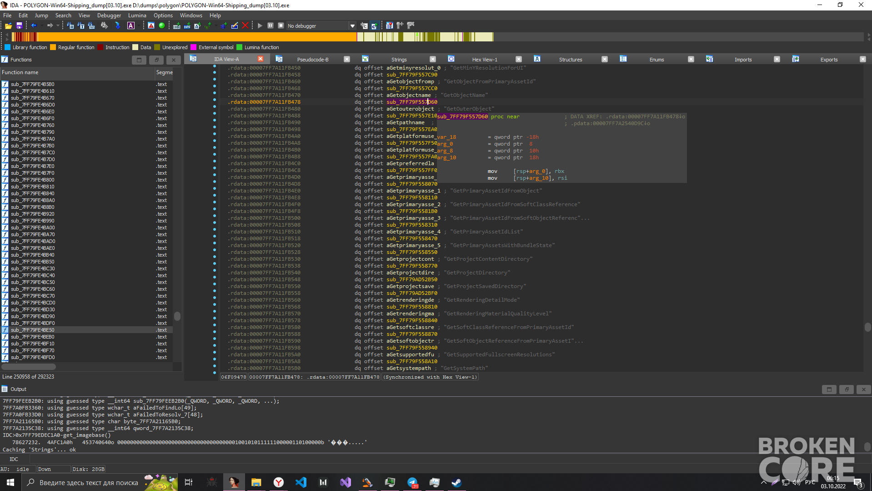Image resolution: width=872 pixels, height=491 pixels.
Task: Open the Debugger menu
Action: coord(109,15)
